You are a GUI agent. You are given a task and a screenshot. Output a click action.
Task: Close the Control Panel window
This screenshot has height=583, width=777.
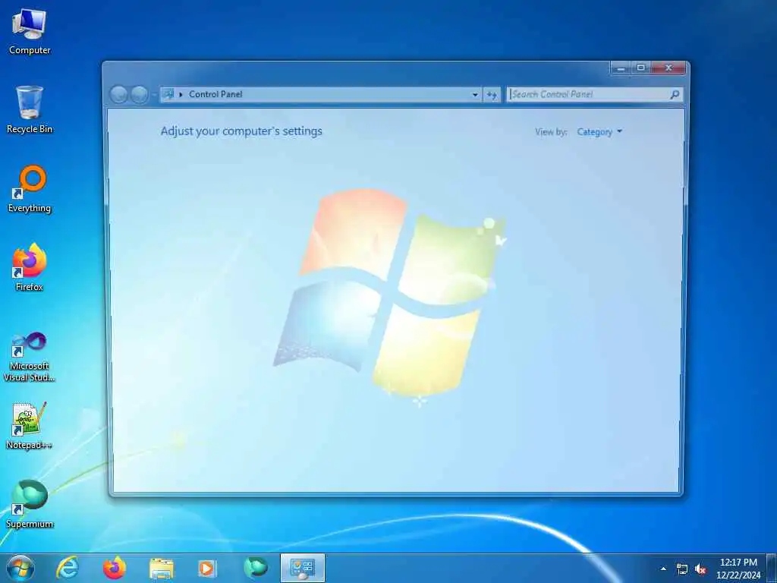[668, 68]
